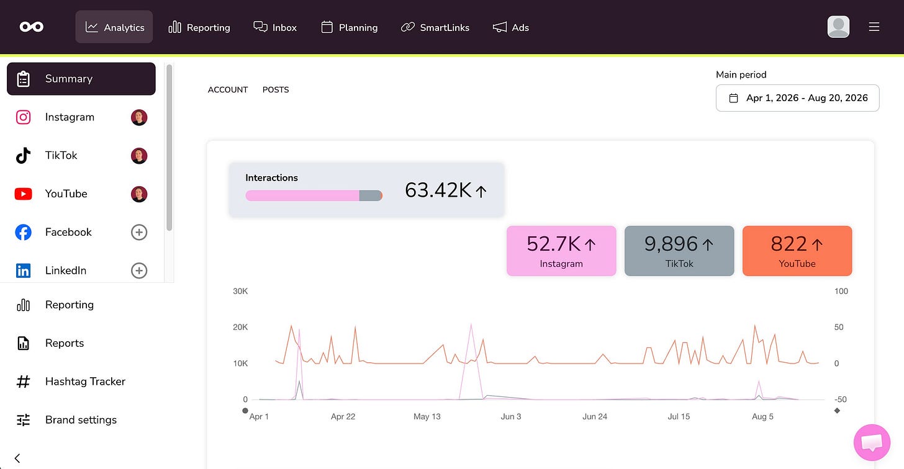Add Facebook account with the plus icon
This screenshot has width=904, height=469.
click(139, 232)
